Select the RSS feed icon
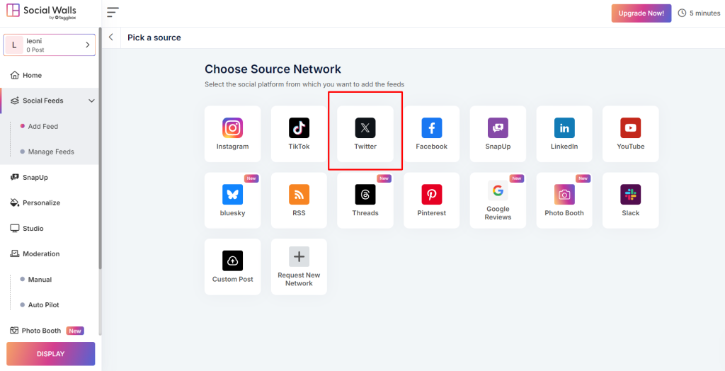The width and height of the screenshot is (725, 371). tap(299, 194)
